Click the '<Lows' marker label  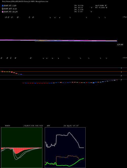125,58
